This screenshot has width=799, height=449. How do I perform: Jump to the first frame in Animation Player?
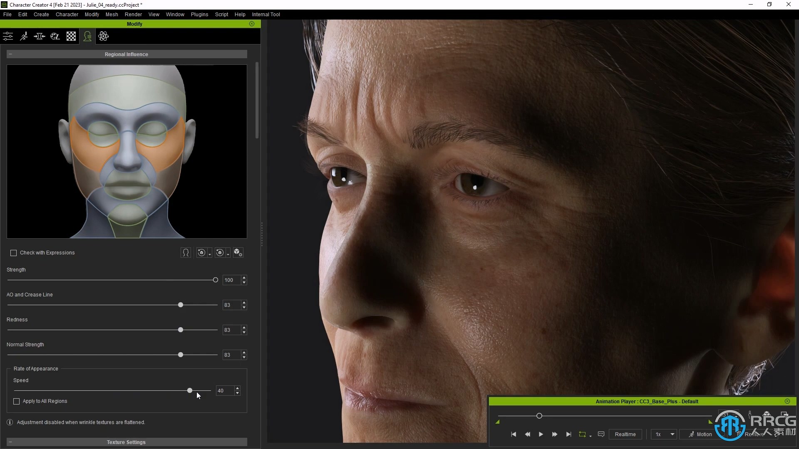click(514, 434)
